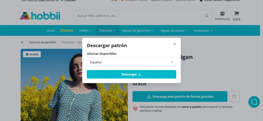Open the shopping cart icon

(237, 13)
